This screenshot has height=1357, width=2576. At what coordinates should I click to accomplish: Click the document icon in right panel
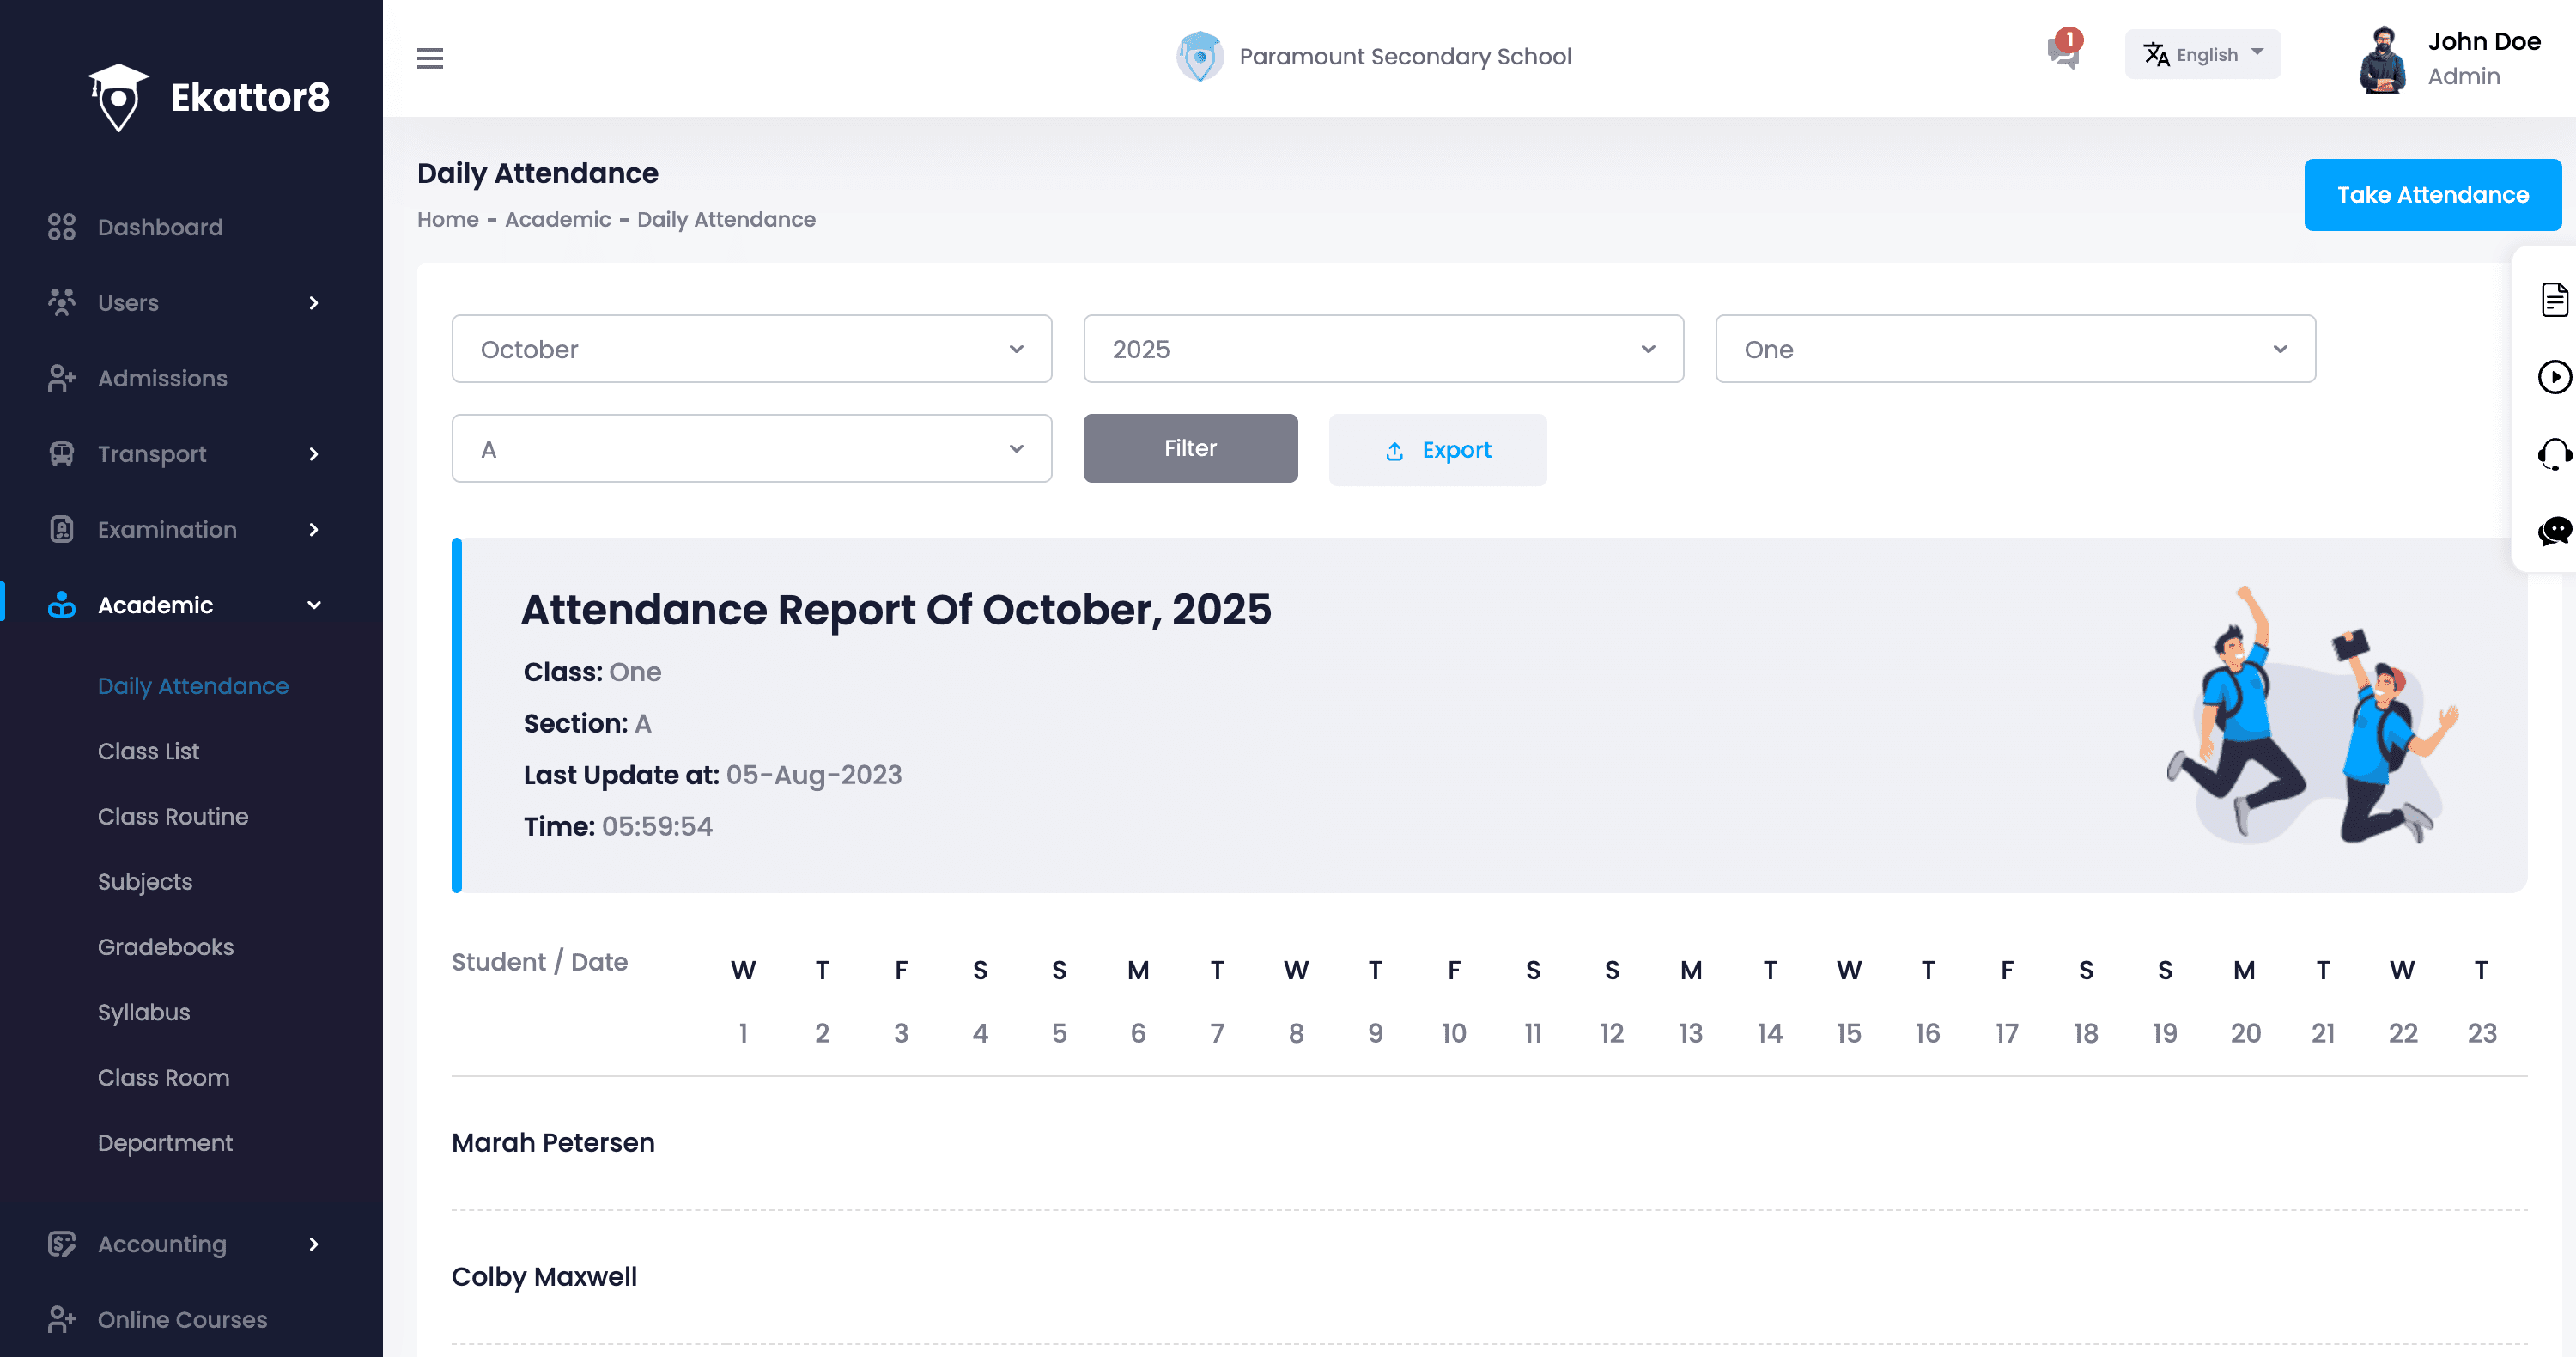(x=2554, y=300)
